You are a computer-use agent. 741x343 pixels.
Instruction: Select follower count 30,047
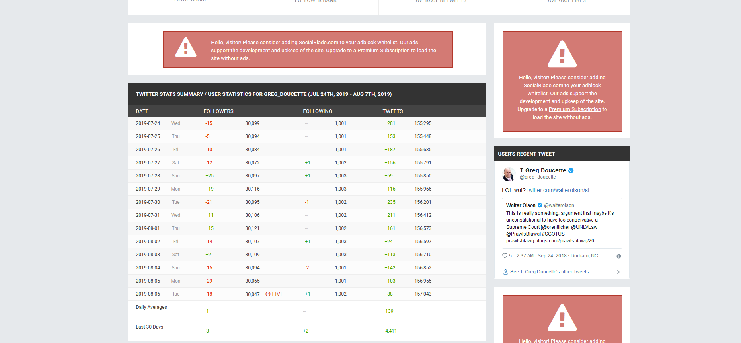click(x=252, y=294)
